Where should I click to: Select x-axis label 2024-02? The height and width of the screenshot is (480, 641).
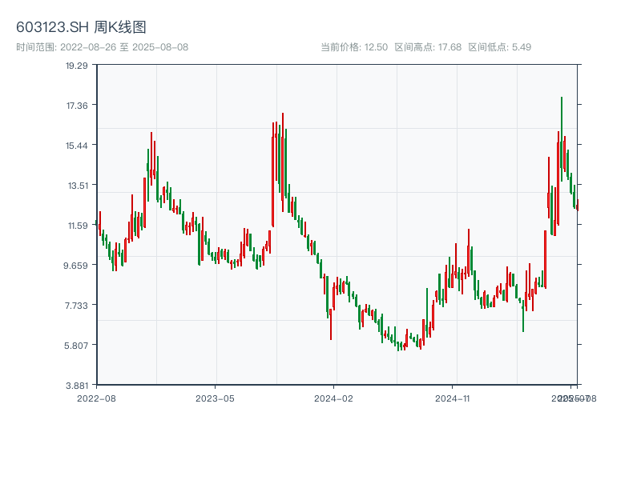[333, 398]
